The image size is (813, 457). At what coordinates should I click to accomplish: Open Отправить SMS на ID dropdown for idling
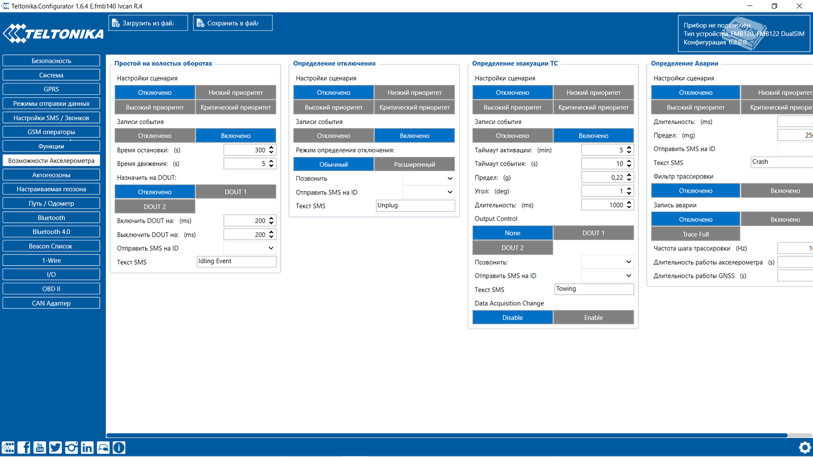click(250, 248)
